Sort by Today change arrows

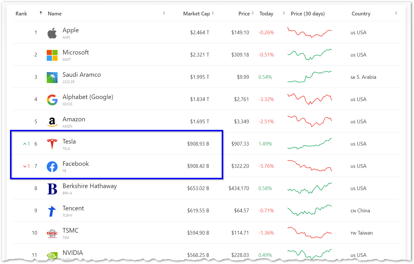click(284, 13)
